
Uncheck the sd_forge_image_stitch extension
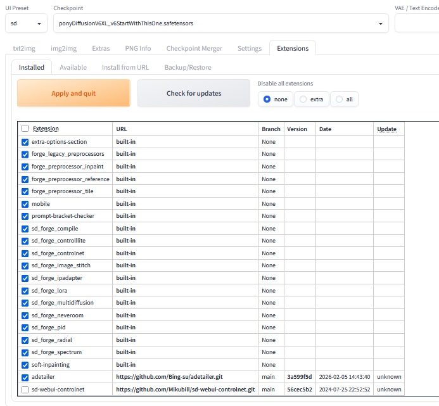click(25, 266)
